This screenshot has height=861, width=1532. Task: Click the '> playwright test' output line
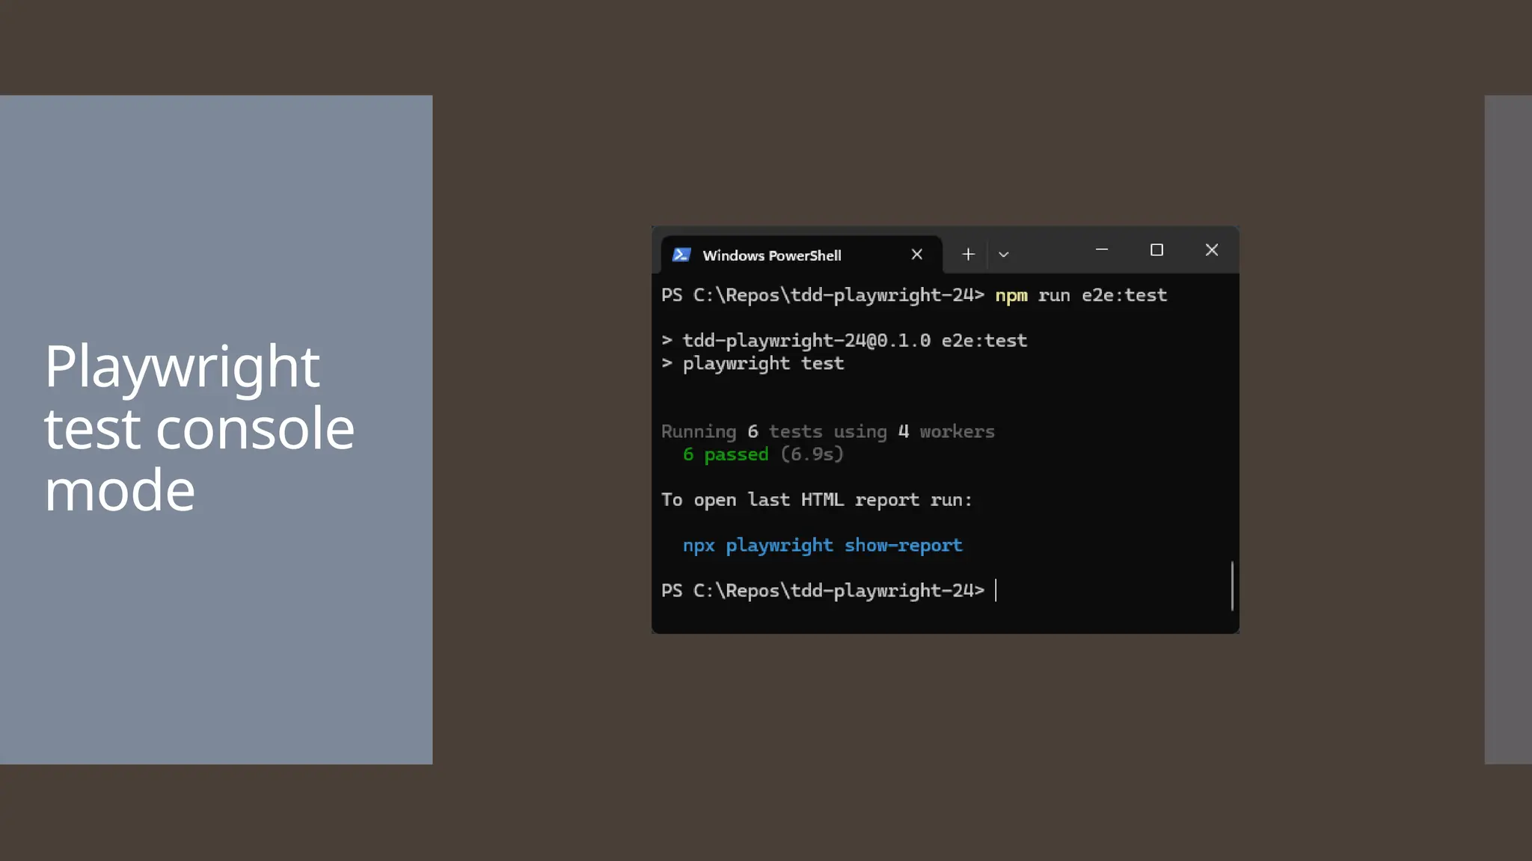(x=753, y=364)
